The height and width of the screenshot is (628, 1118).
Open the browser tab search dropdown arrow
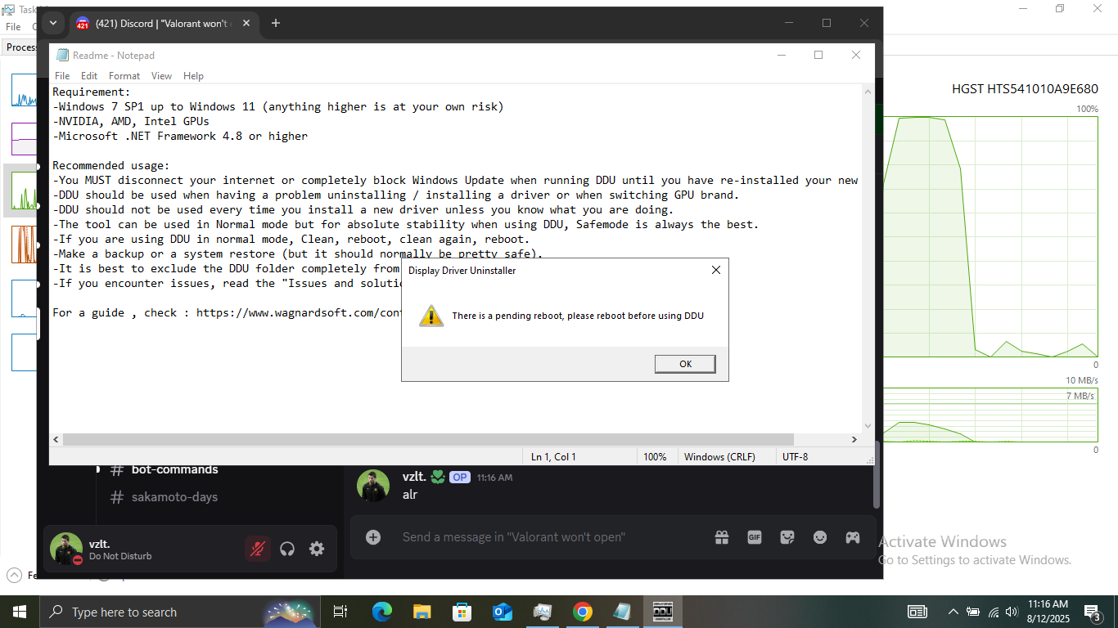tap(53, 23)
